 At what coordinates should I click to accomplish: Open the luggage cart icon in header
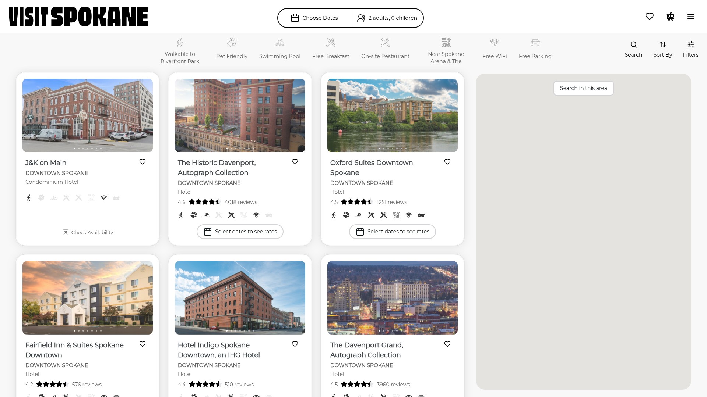coord(670,17)
